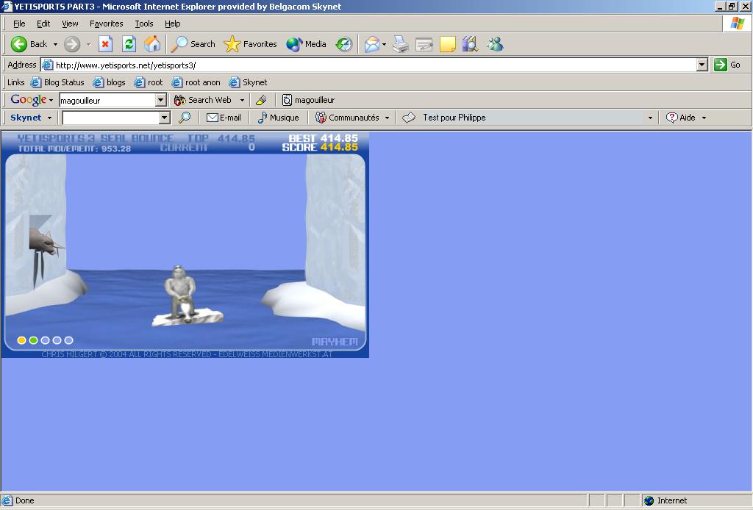
Task: Click the MAYHEM label in the game
Action: pyautogui.click(x=335, y=342)
